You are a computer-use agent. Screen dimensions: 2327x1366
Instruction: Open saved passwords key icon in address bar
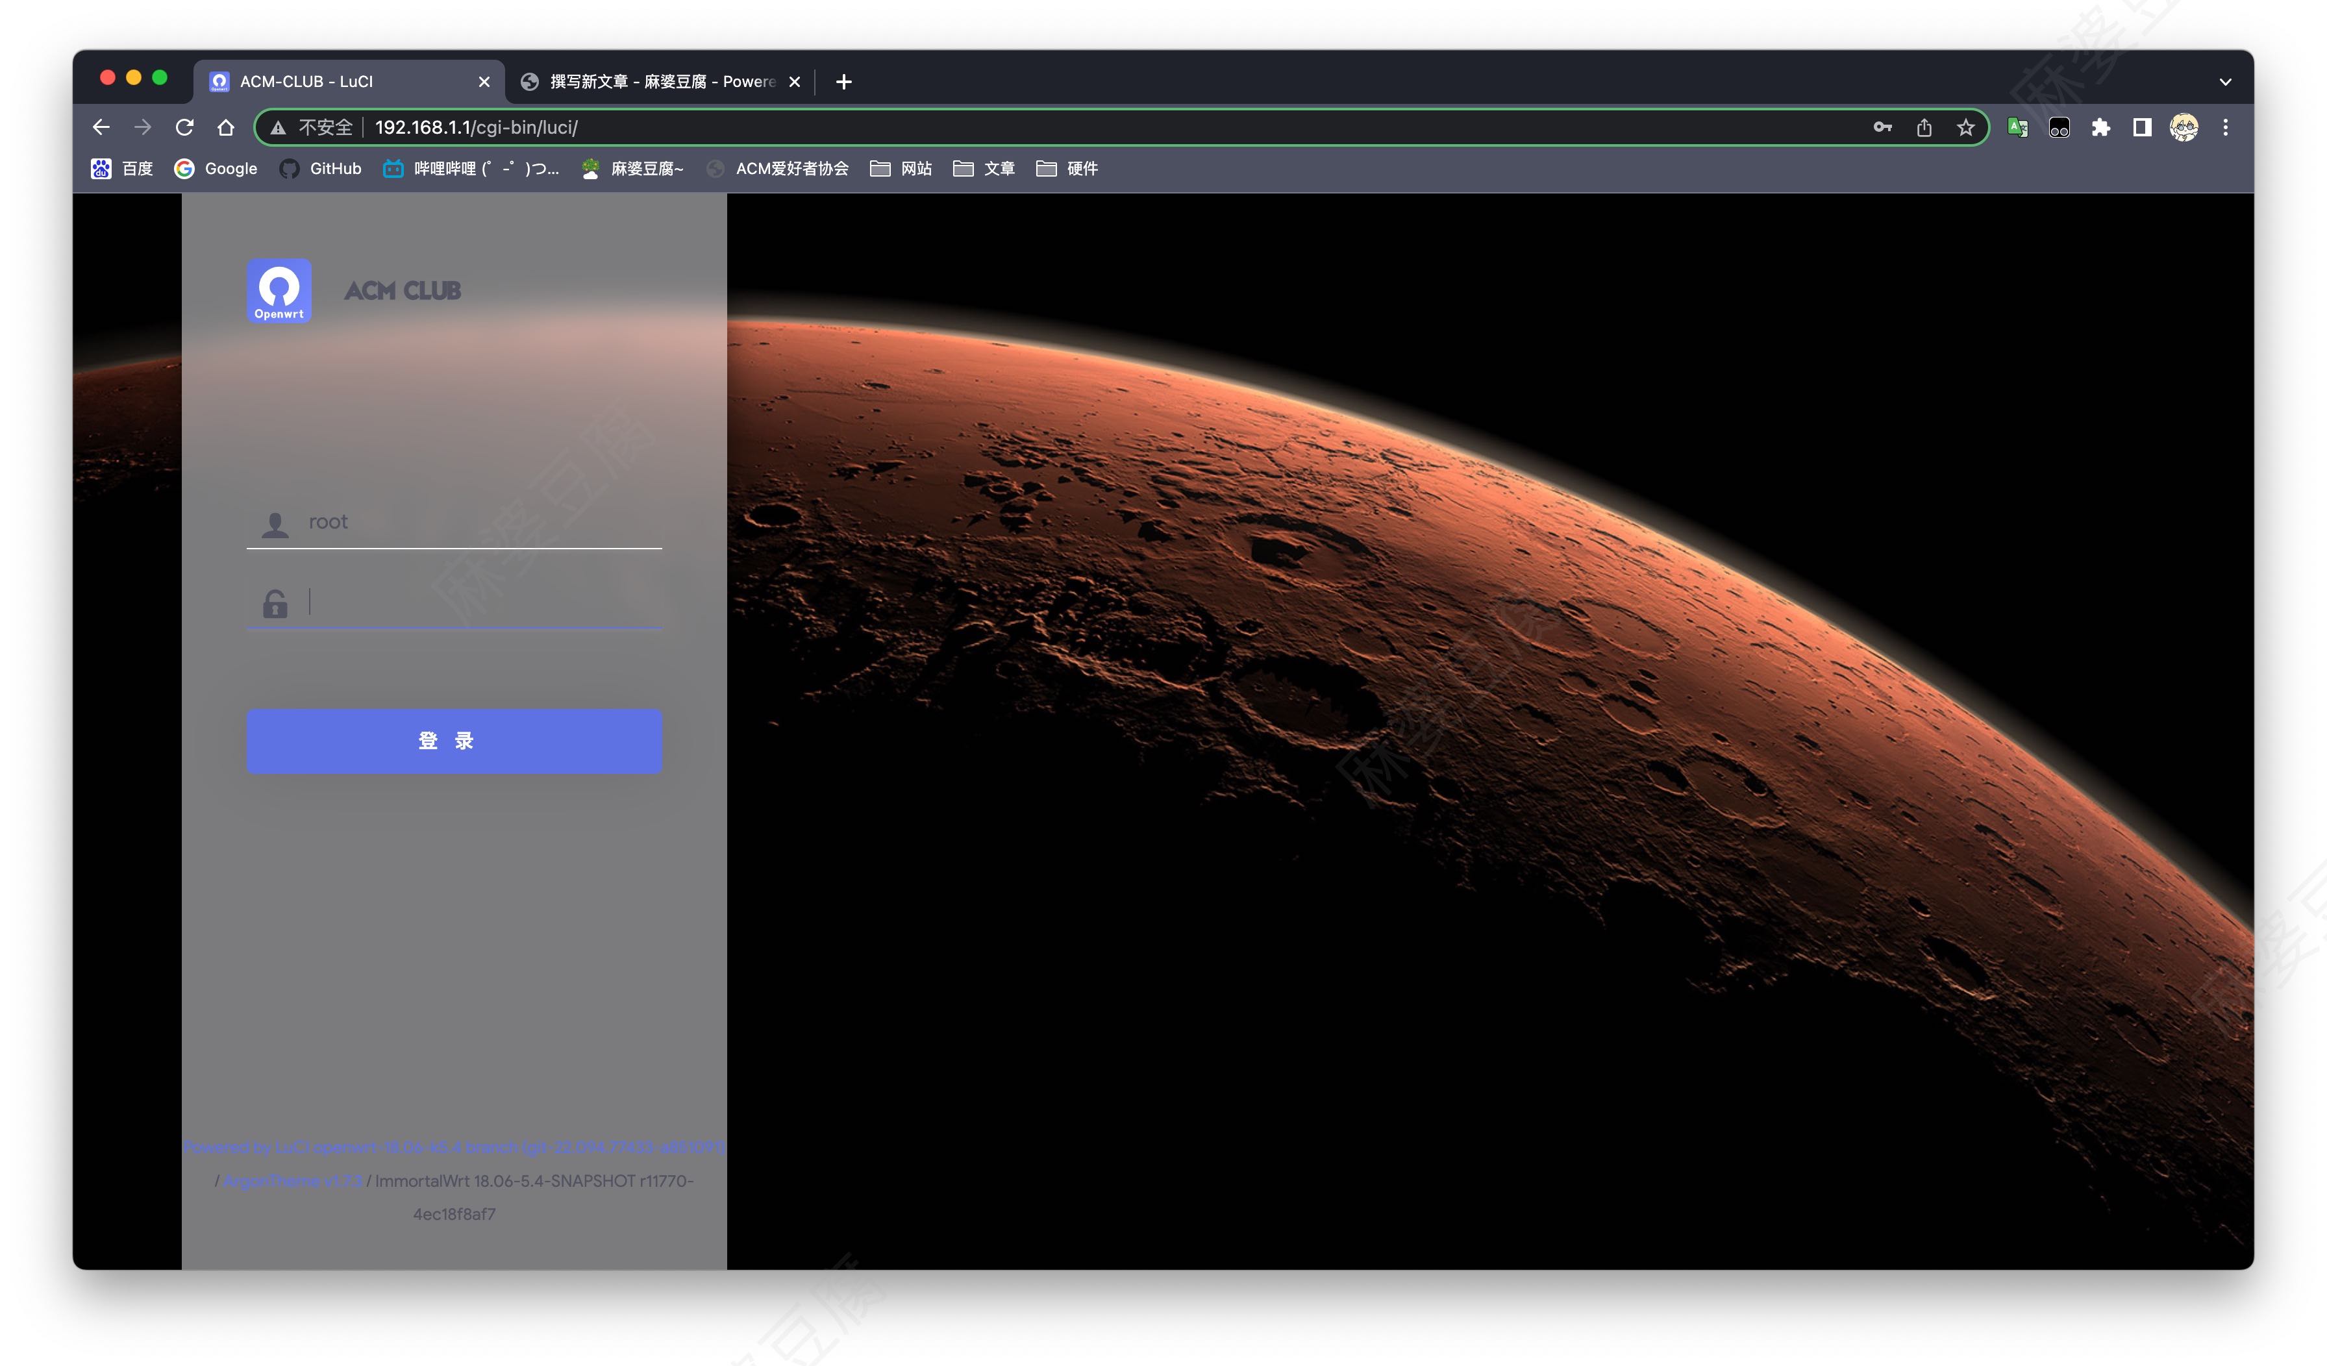[x=1883, y=127]
